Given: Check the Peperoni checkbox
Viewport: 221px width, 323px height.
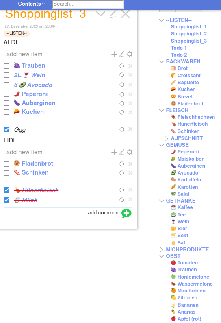Looking at the screenshot, I should [x=6, y=94].
